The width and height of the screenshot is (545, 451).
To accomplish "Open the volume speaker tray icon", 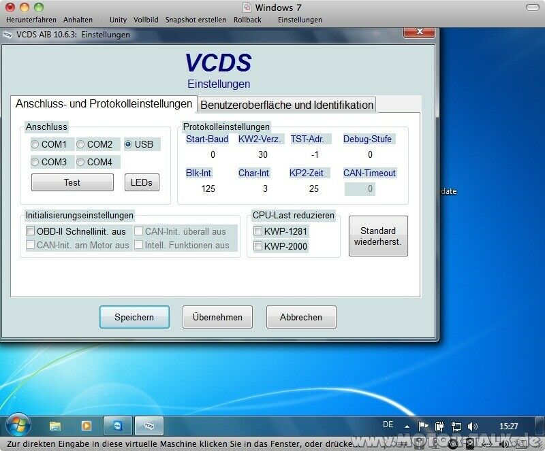I will [472, 426].
